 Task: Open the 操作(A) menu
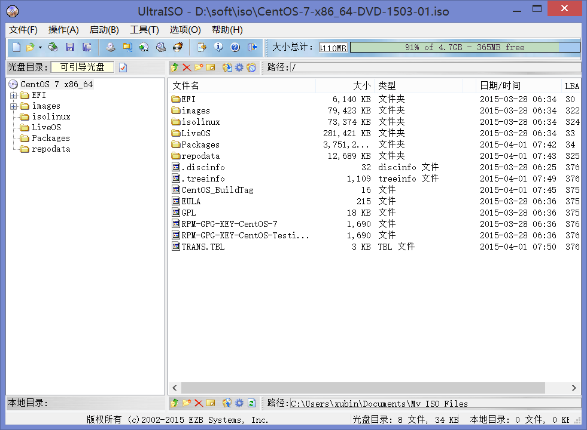click(x=63, y=30)
